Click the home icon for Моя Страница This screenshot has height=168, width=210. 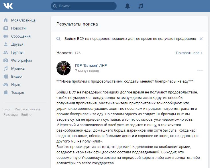pos(5,20)
